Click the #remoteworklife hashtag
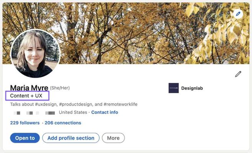 pos(120,104)
